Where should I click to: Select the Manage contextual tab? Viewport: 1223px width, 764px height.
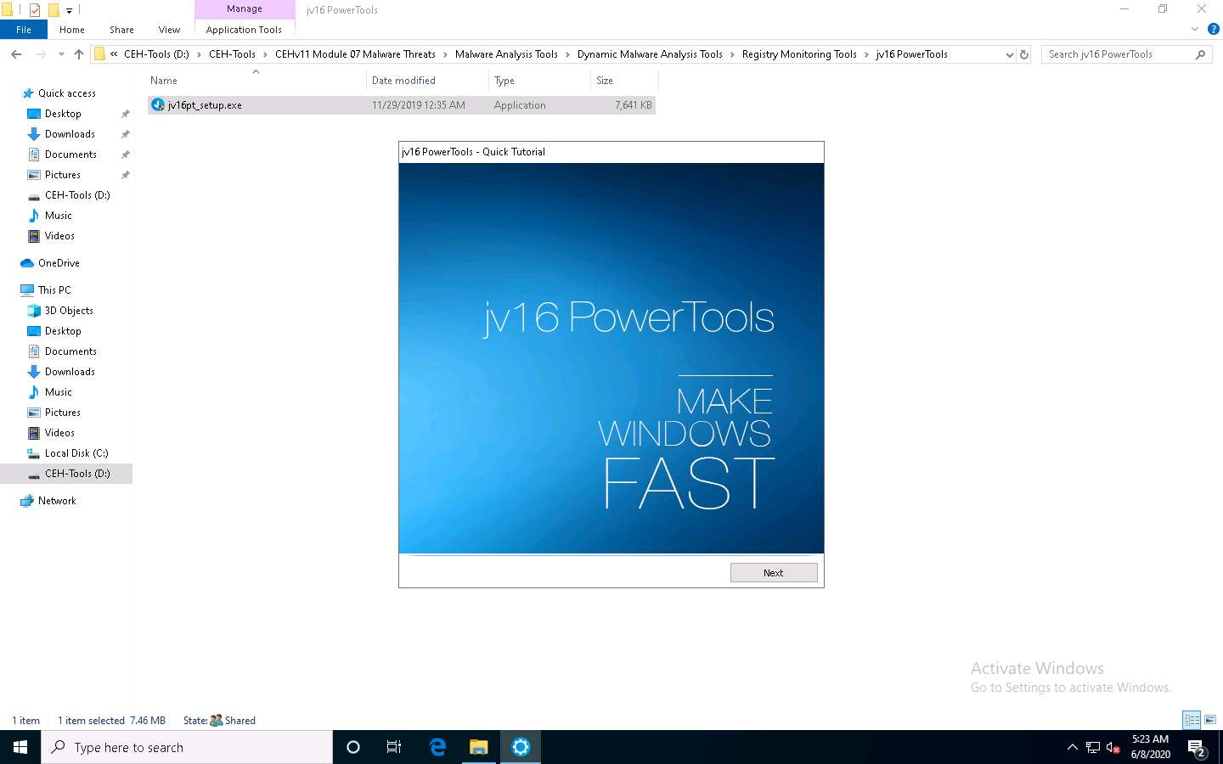pyautogui.click(x=244, y=8)
